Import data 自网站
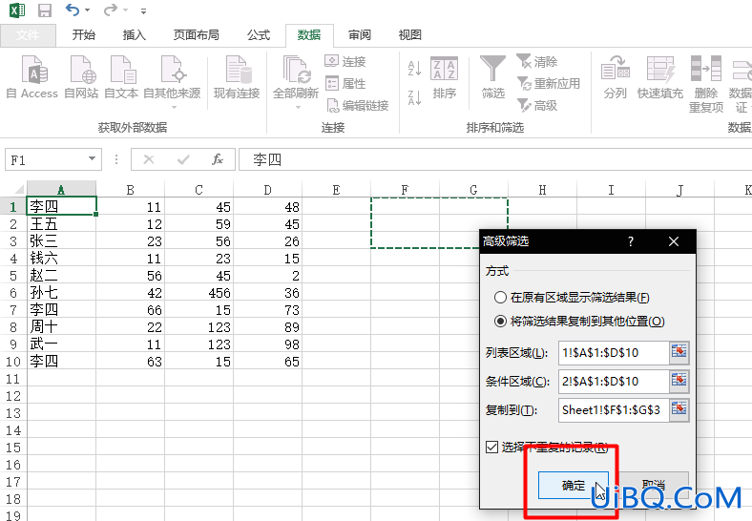The image size is (752, 521). coord(81,76)
